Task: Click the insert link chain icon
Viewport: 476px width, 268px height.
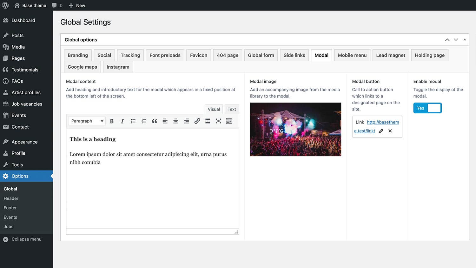Action: point(197,121)
